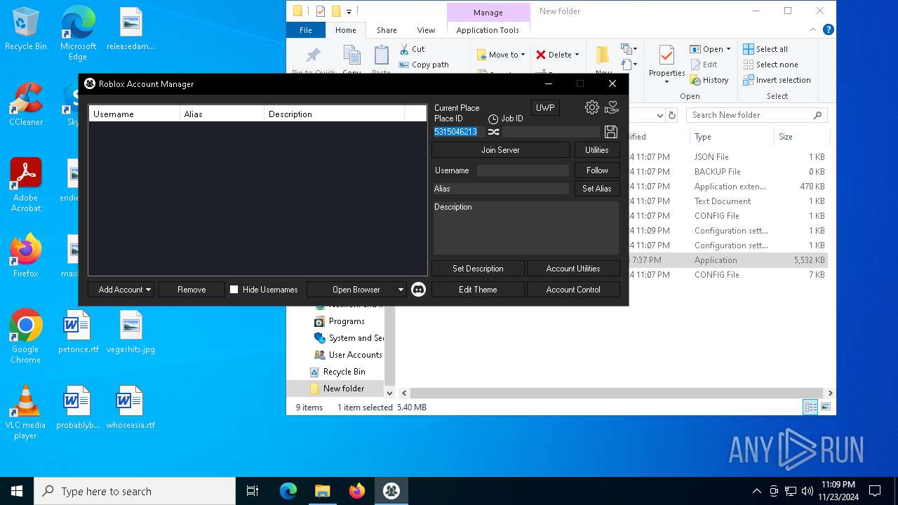Click the Description text area
Image resolution: width=898 pixels, height=505 pixels.
coord(526,228)
